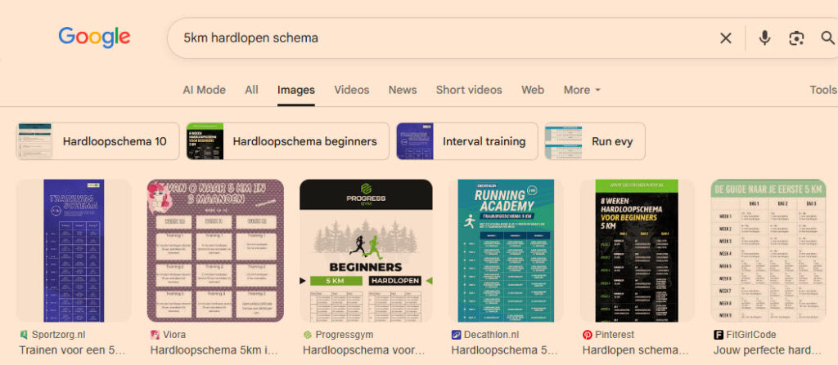Open the Short videos tab
The height and width of the screenshot is (365, 838).
469,90
